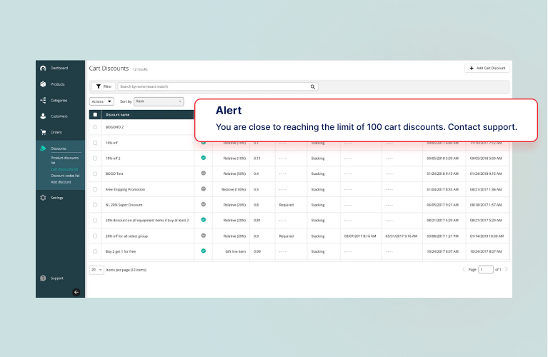Go to previous page arrow
The width and height of the screenshot is (548, 357).
(x=464, y=269)
